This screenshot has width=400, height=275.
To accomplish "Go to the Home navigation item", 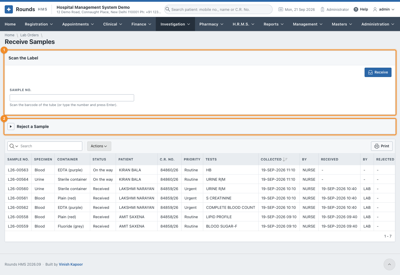I will (x=10, y=24).
